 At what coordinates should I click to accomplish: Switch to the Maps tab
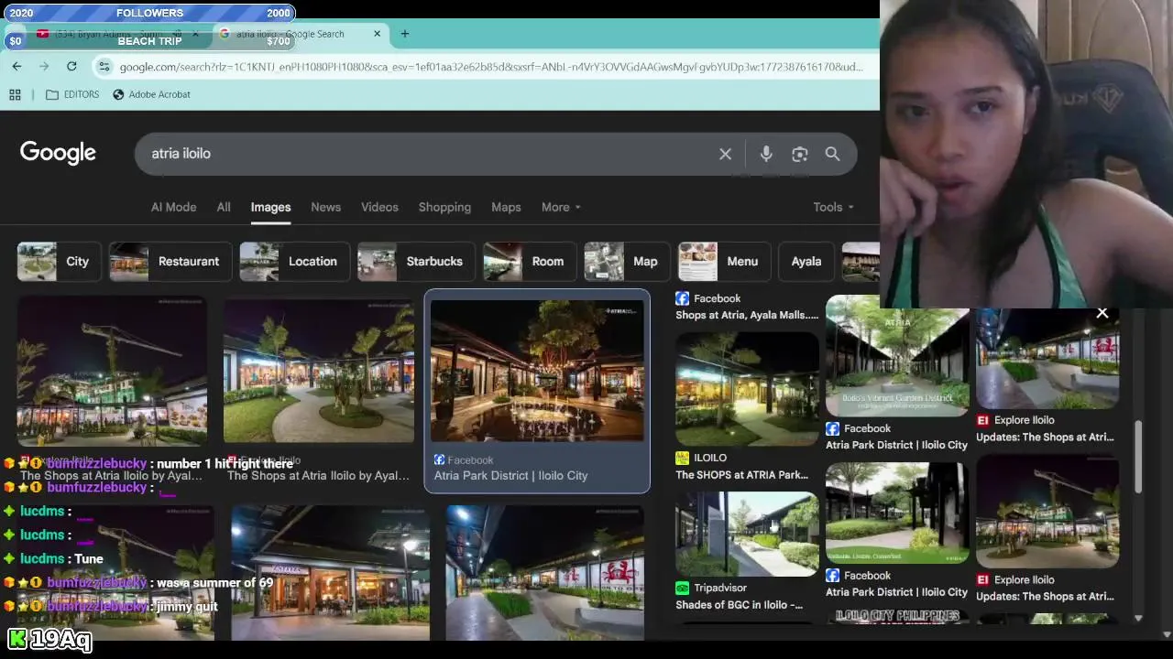(506, 207)
